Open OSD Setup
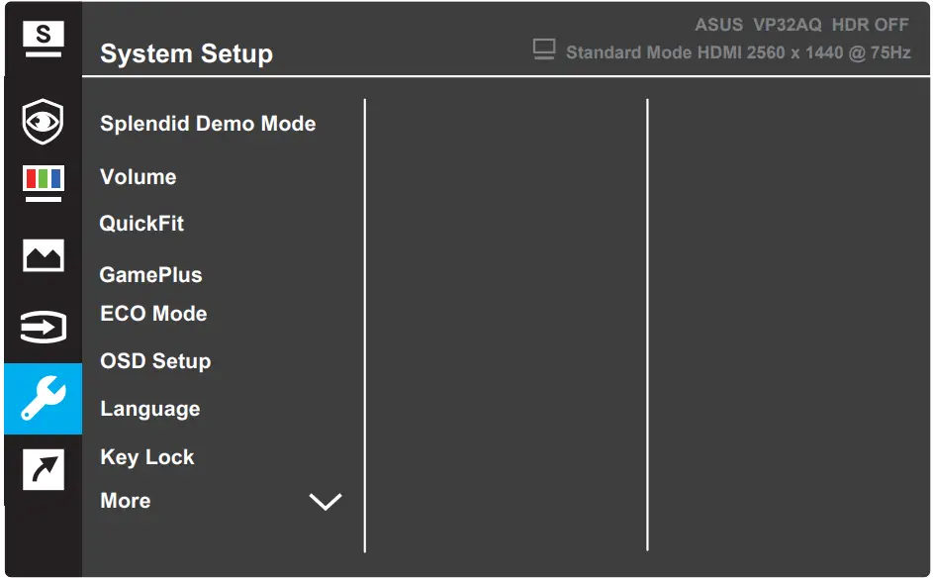The height and width of the screenshot is (580, 933). [x=154, y=360]
